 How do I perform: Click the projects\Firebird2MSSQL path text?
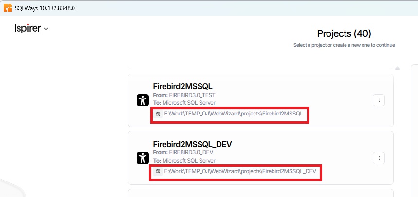click(234, 114)
